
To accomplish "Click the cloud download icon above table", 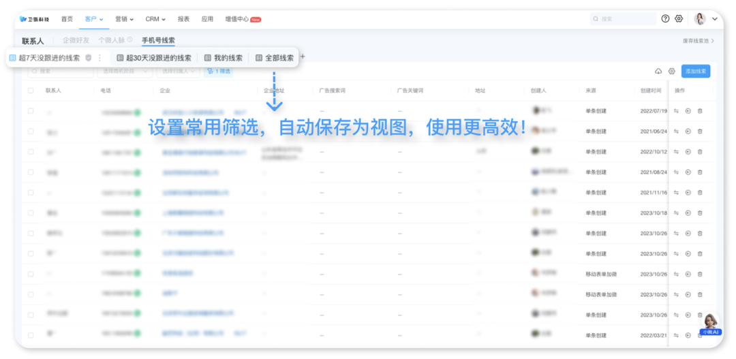I will pyautogui.click(x=658, y=72).
